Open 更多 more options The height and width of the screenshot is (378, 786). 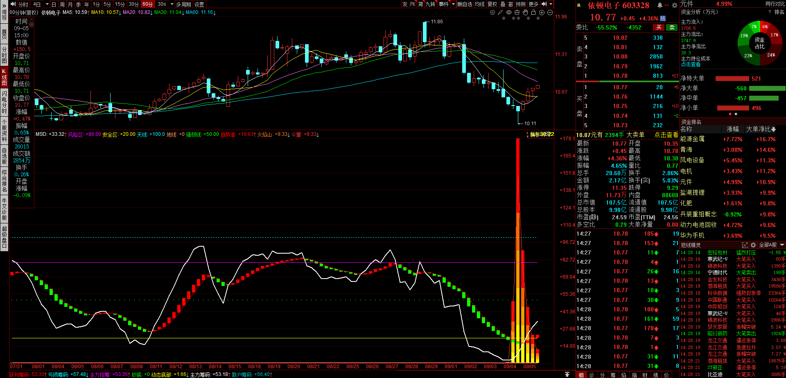tap(533, 4)
